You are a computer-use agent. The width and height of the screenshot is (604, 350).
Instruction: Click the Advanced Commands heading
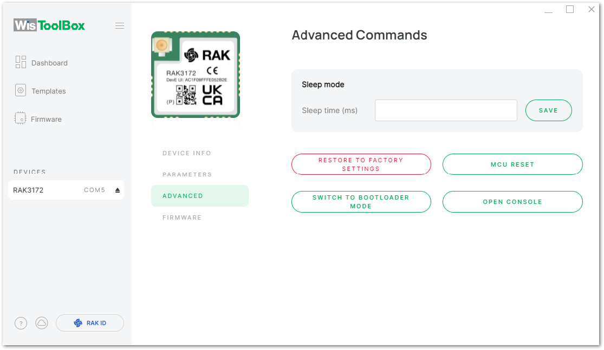359,35
